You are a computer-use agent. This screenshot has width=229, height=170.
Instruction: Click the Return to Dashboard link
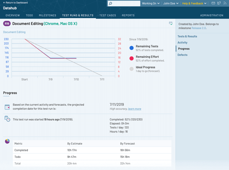[15, 3]
